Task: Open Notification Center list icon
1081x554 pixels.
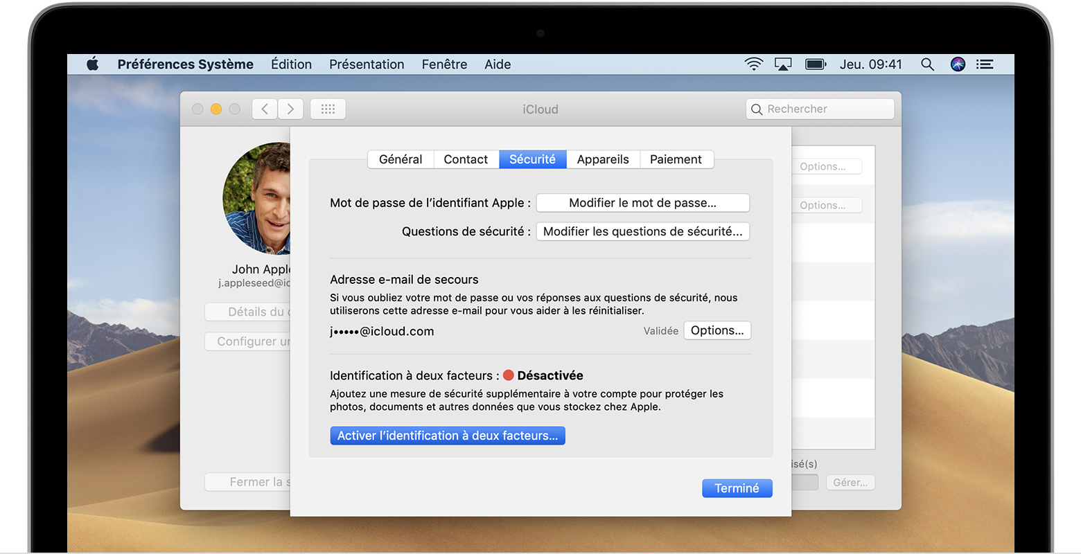Action: click(x=985, y=64)
